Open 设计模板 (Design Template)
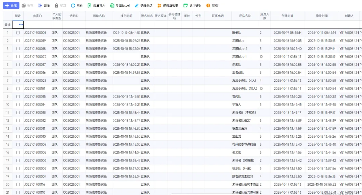 pos(185,6)
